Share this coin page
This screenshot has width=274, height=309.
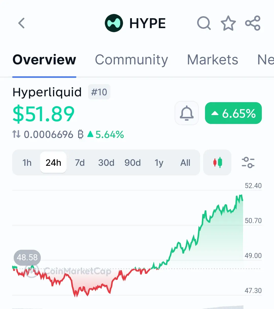point(253,23)
